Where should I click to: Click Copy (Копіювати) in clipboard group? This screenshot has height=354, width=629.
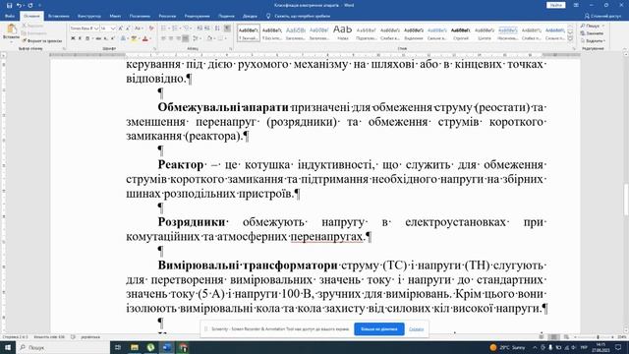click(34, 33)
